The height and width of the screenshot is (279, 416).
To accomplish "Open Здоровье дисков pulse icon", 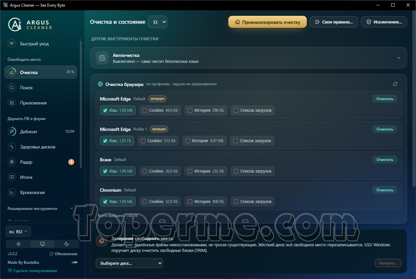I will tap(12, 147).
